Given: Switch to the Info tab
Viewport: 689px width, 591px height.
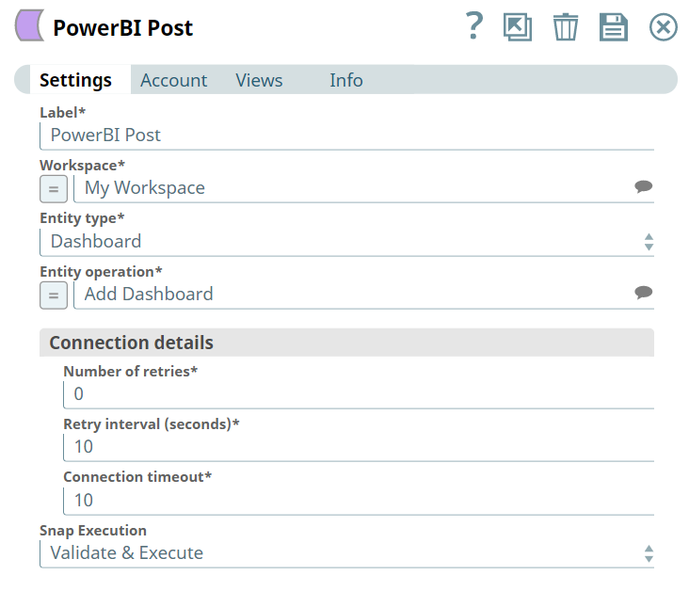Looking at the screenshot, I should 346,80.
